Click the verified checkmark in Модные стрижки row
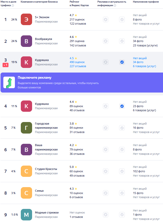The width and height of the screenshot is (163, 223). [122, 215]
